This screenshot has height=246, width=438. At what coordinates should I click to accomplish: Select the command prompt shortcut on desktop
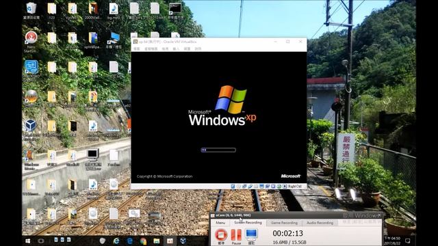point(175,11)
